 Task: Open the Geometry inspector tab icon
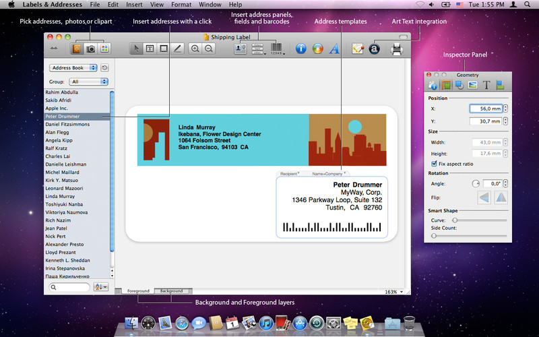point(446,85)
